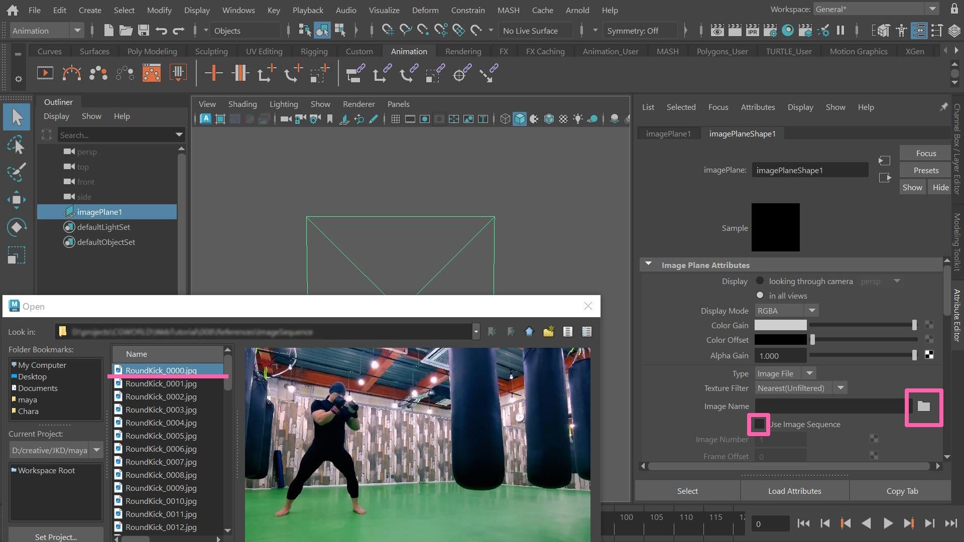Click the Playblast shelf icon
Screen dimensions: 964x542
pyautogui.click(x=45, y=74)
